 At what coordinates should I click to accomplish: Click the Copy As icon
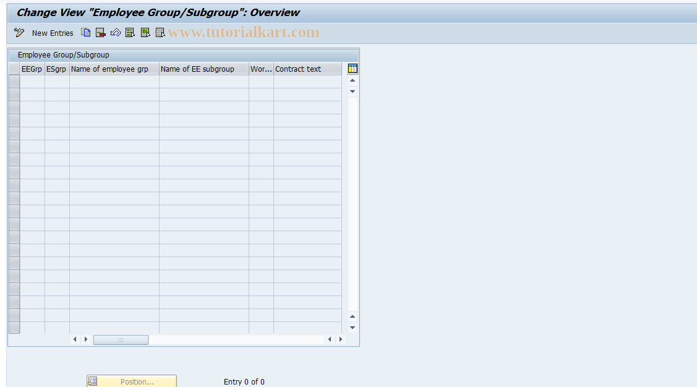point(86,32)
